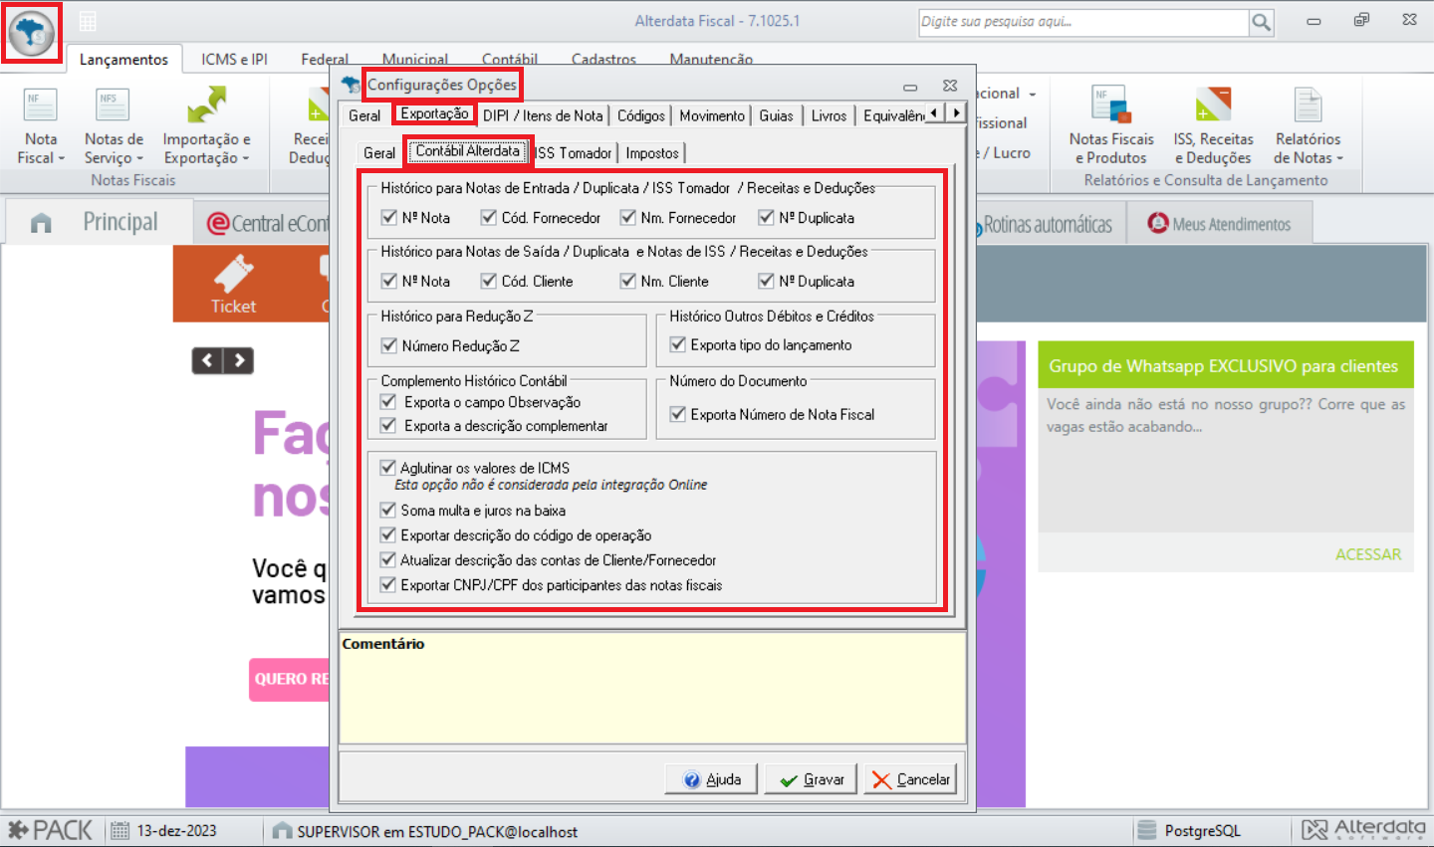
Task: Switch to Exportação tab in dialog
Action: 434,113
